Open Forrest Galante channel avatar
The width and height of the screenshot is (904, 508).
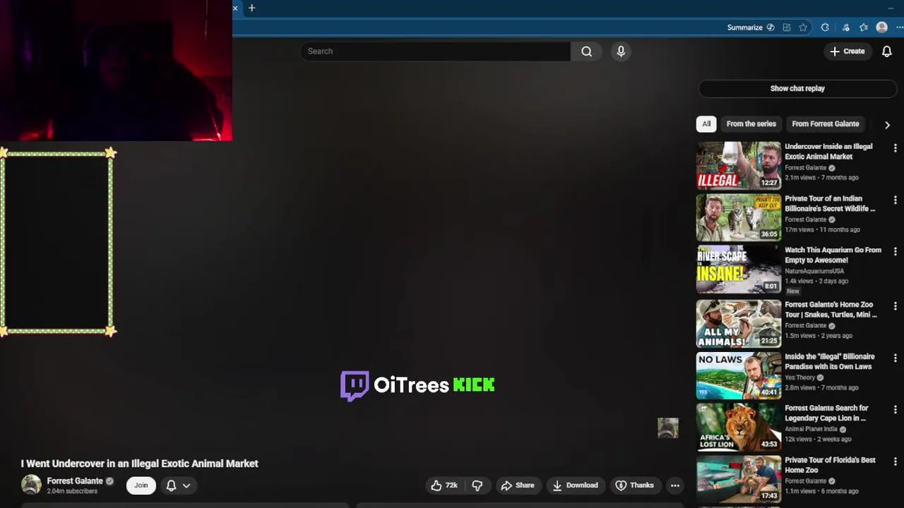31,485
